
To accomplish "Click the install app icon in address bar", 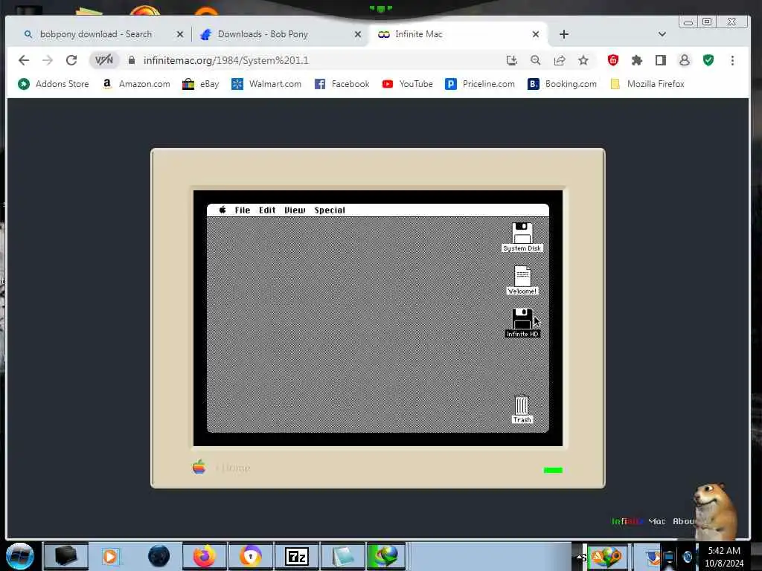I will 512,60.
